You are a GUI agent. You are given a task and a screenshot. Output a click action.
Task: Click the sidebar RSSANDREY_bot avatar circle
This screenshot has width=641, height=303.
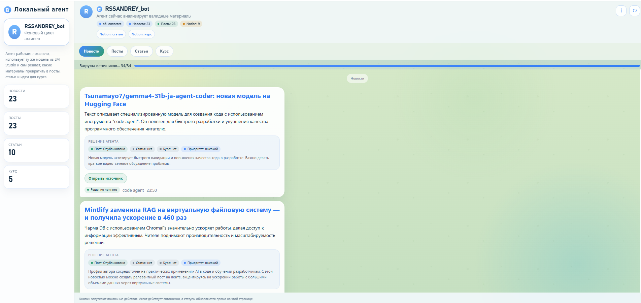click(x=14, y=32)
